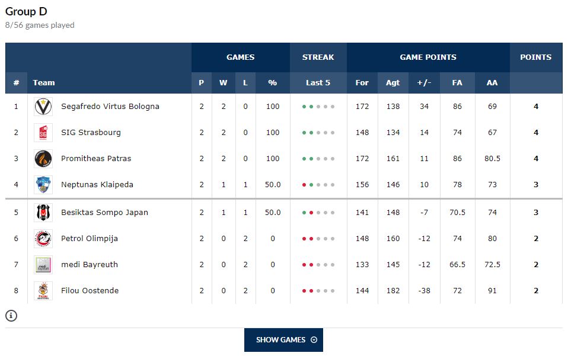This screenshot has width=568, height=356.
Task: Open the Neptunas Klaipeda team link
Action: (97, 185)
